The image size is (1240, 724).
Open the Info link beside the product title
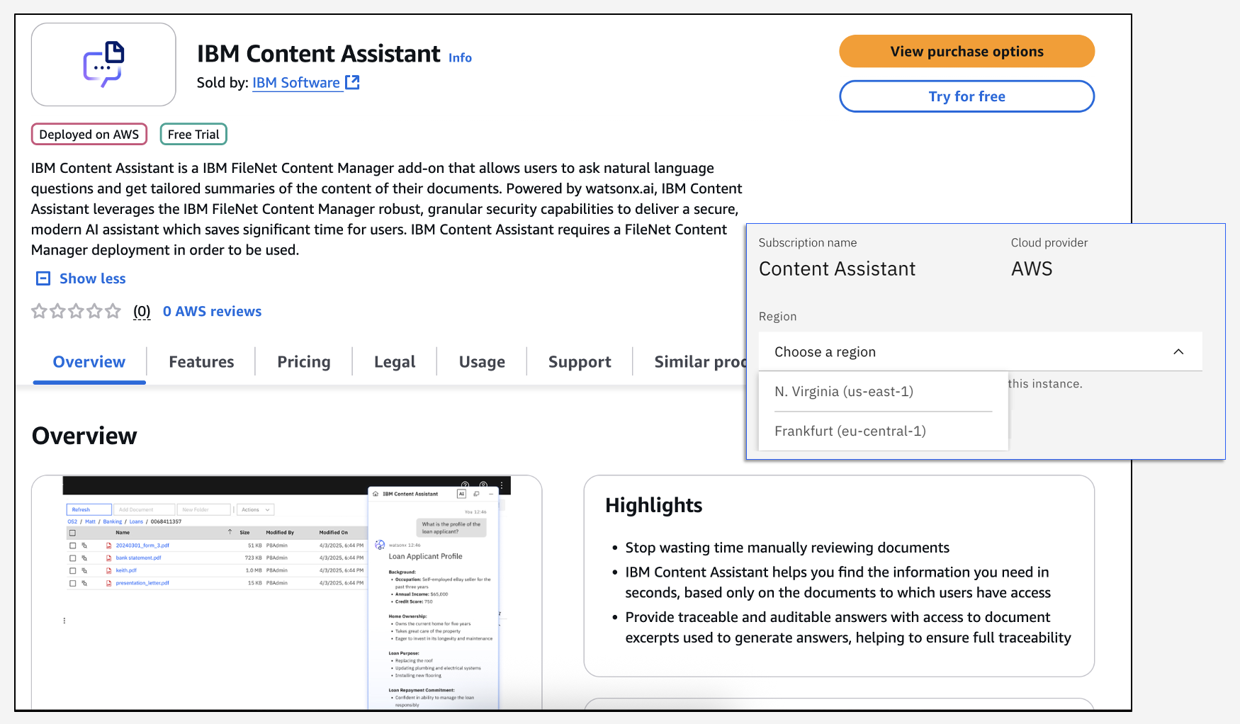pos(460,58)
